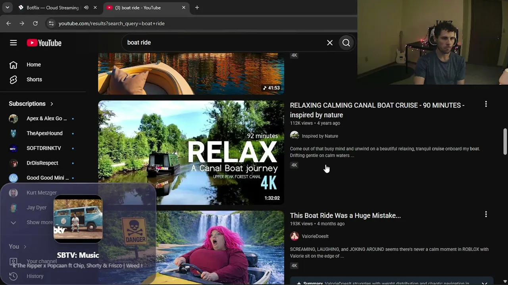Click the 41:53 duration badge
Image resolution: width=508 pixels, height=285 pixels.
(x=271, y=88)
